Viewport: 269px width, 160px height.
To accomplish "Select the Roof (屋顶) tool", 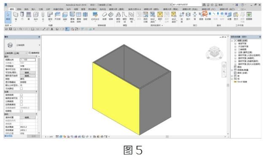I will (x=50, y=16).
